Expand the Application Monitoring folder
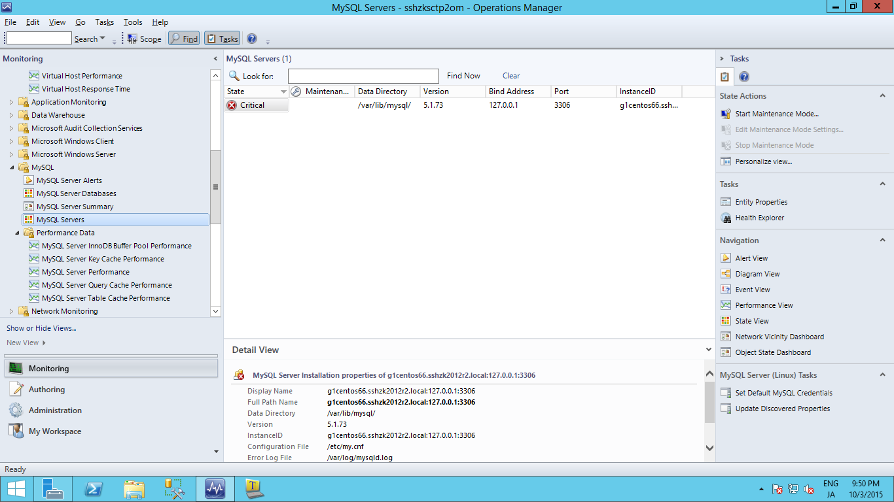The height and width of the screenshot is (502, 894). [x=11, y=102]
